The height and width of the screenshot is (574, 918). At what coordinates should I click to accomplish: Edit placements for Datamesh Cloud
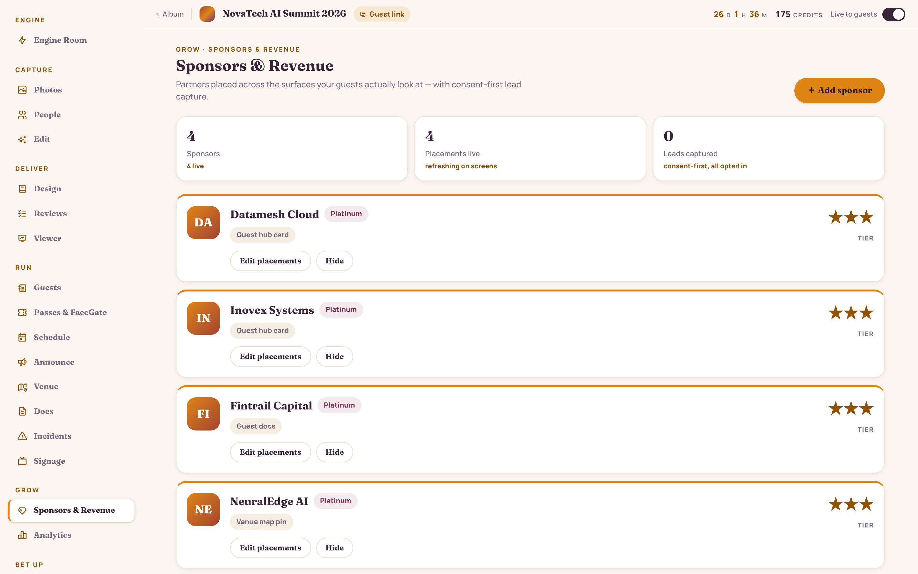pyautogui.click(x=271, y=261)
